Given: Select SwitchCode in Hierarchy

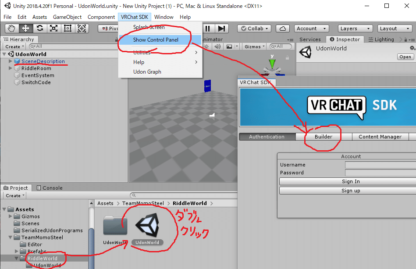Looking at the screenshot, I should pos(36,82).
